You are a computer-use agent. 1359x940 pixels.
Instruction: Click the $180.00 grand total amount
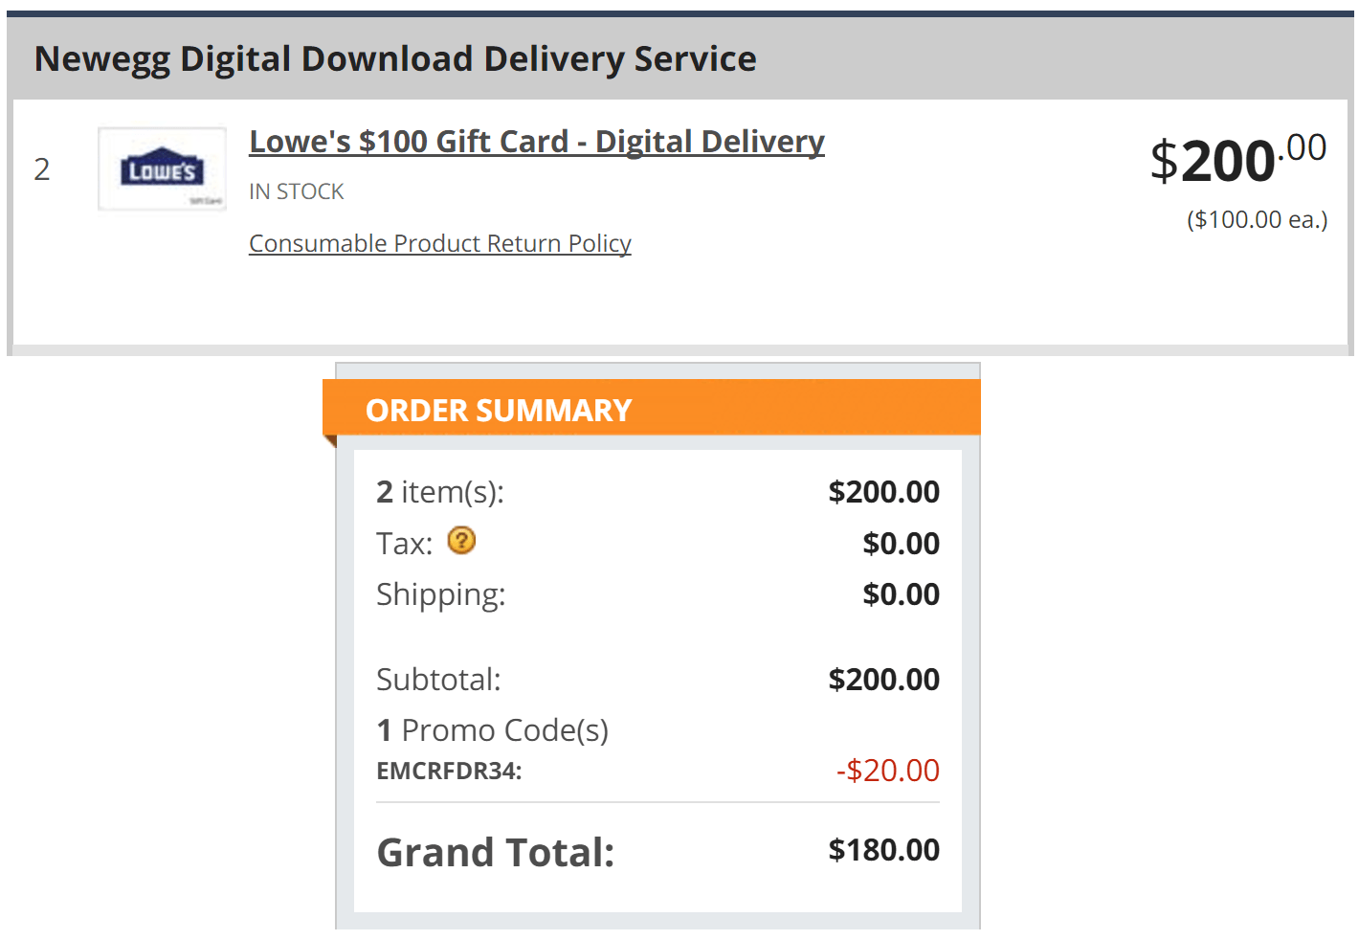click(x=884, y=850)
